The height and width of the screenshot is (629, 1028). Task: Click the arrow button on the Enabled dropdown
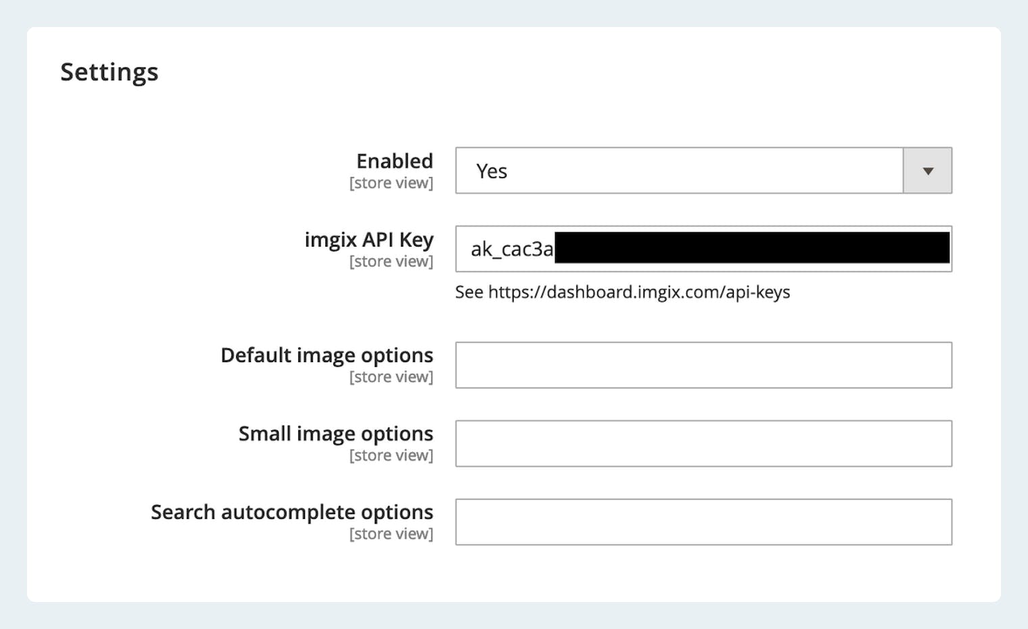(927, 171)
